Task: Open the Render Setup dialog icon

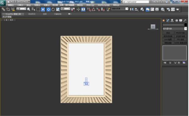Action: 168,9
